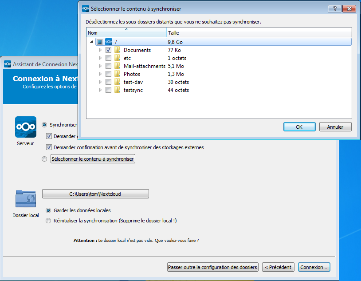Disable confirmation before syncing external storages

(49, 147)
